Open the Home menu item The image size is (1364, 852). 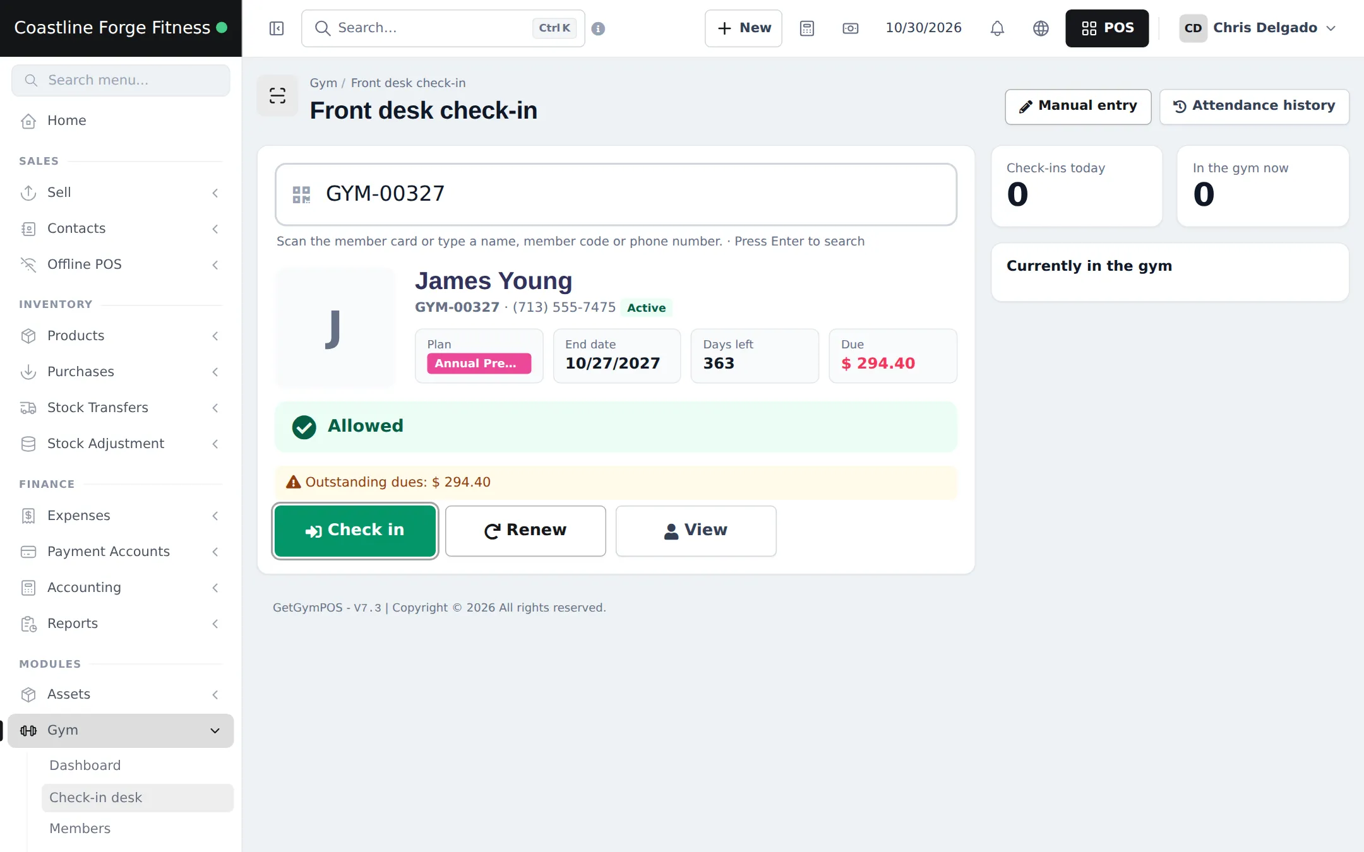pyautogui.click(x=120, y=121)
